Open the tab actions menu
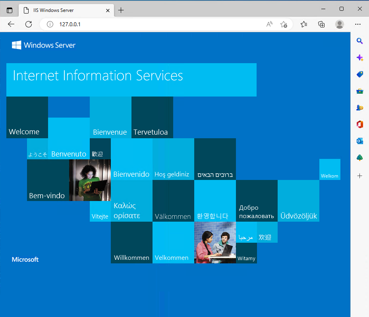The width and height of the screenshot is (369, 317). point(10,10)
